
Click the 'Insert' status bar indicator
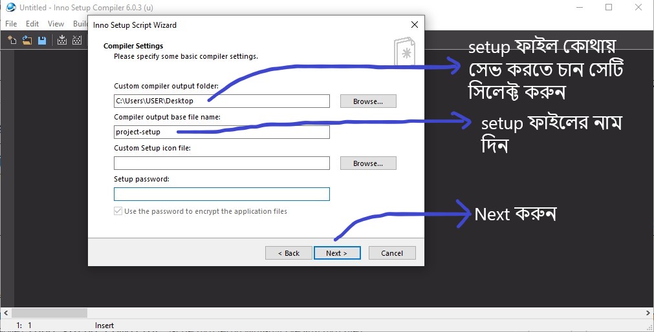pyautogui.click(x=104, y=326)
